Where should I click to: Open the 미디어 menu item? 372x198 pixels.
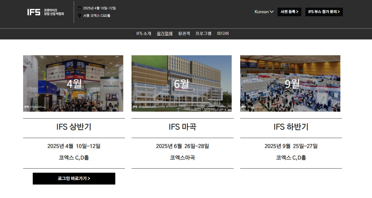coord(223,34)
